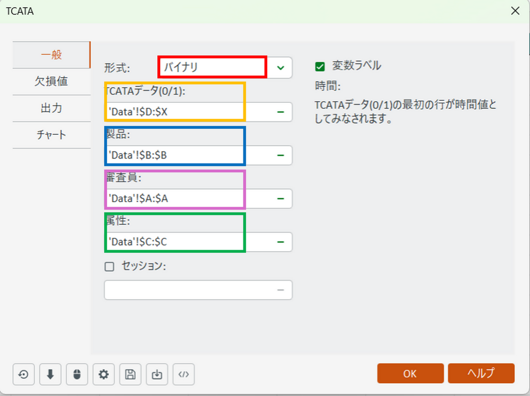Toggle the 変数ラベル checkbox

pyautogui.click(x=320, y=67)
